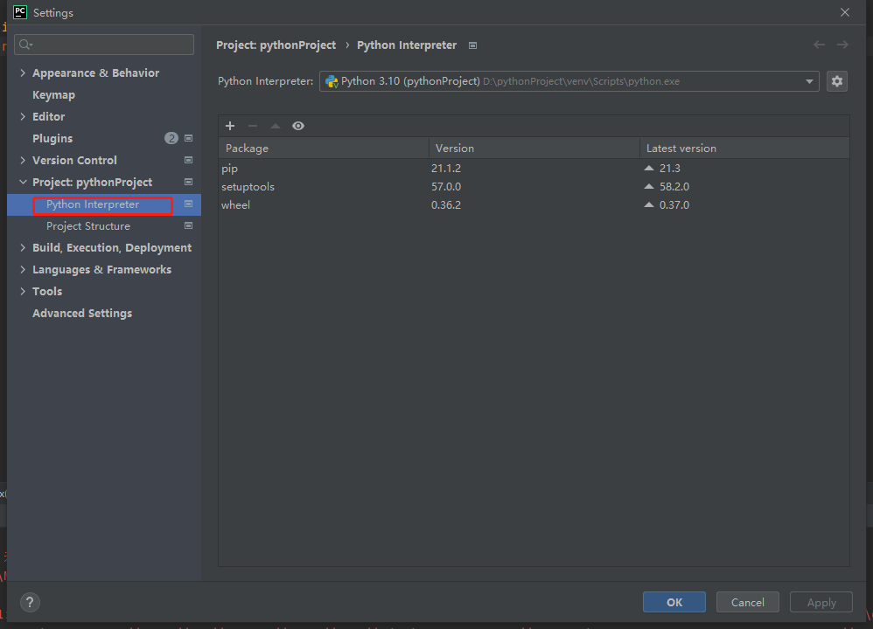Uninstall selected package using the minus icon
Image resolution: width=873 pixels, height=629 pixels.
click(253, 126)
